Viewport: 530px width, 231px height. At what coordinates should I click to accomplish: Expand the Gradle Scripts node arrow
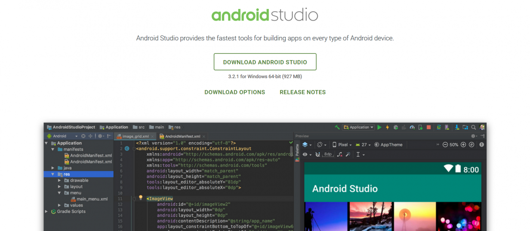coord(46,211)
